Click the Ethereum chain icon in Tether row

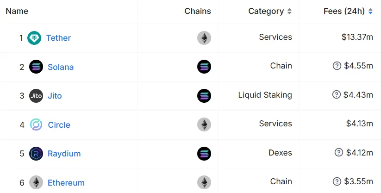tap(204, 38)
